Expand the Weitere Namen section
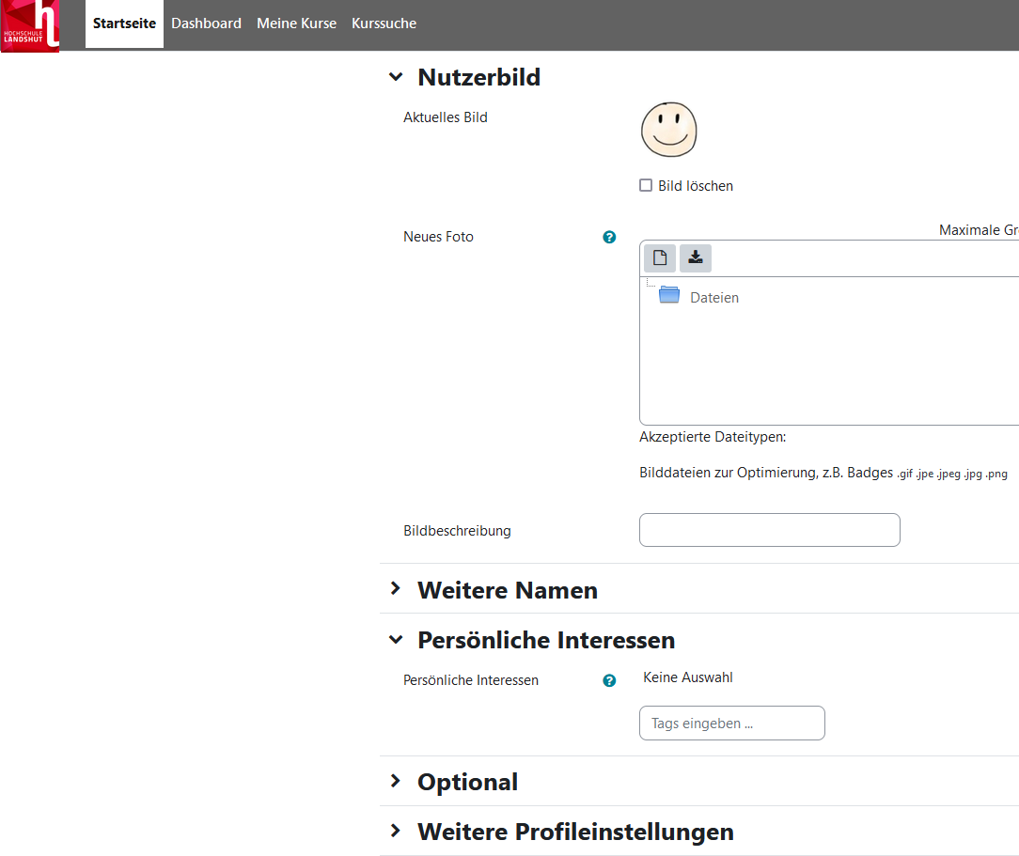The image size is (1019, 856). click(396, 589)
